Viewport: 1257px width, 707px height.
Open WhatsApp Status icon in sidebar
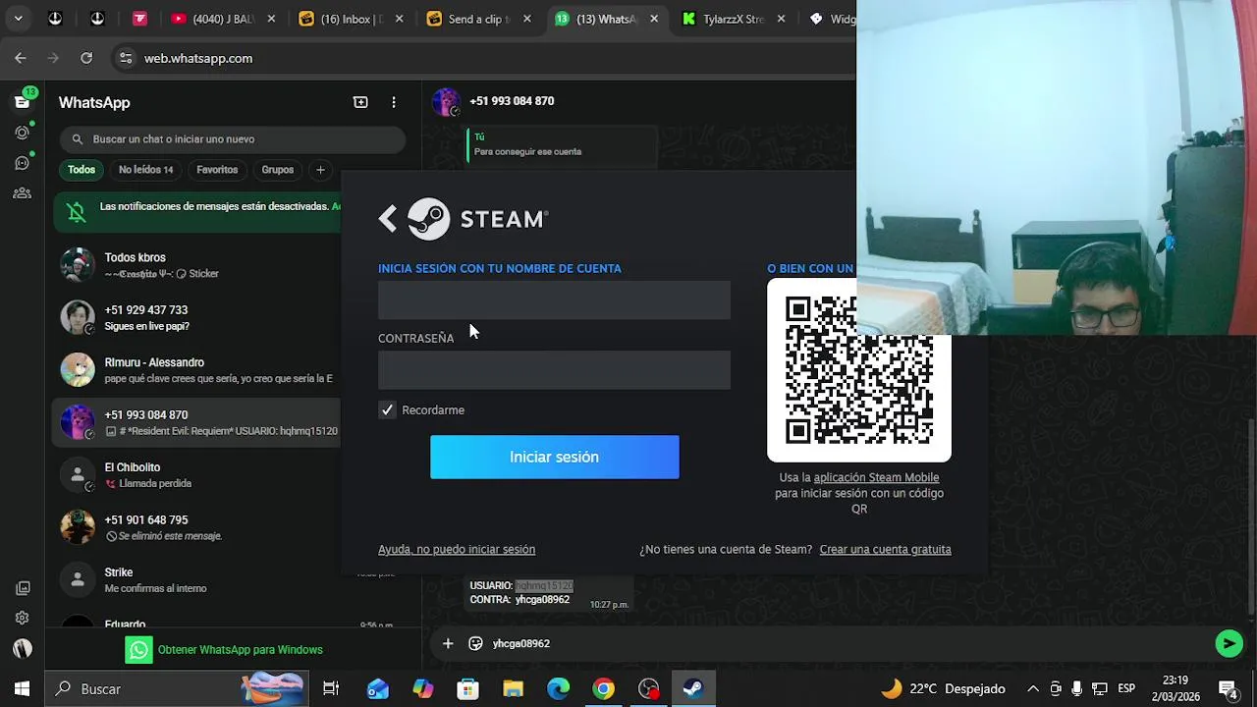coord(23,132)
